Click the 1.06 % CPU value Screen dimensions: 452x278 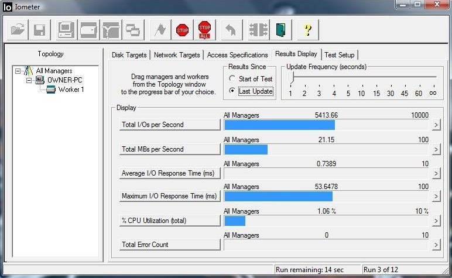pyautogui.click(x=326, y=211)
